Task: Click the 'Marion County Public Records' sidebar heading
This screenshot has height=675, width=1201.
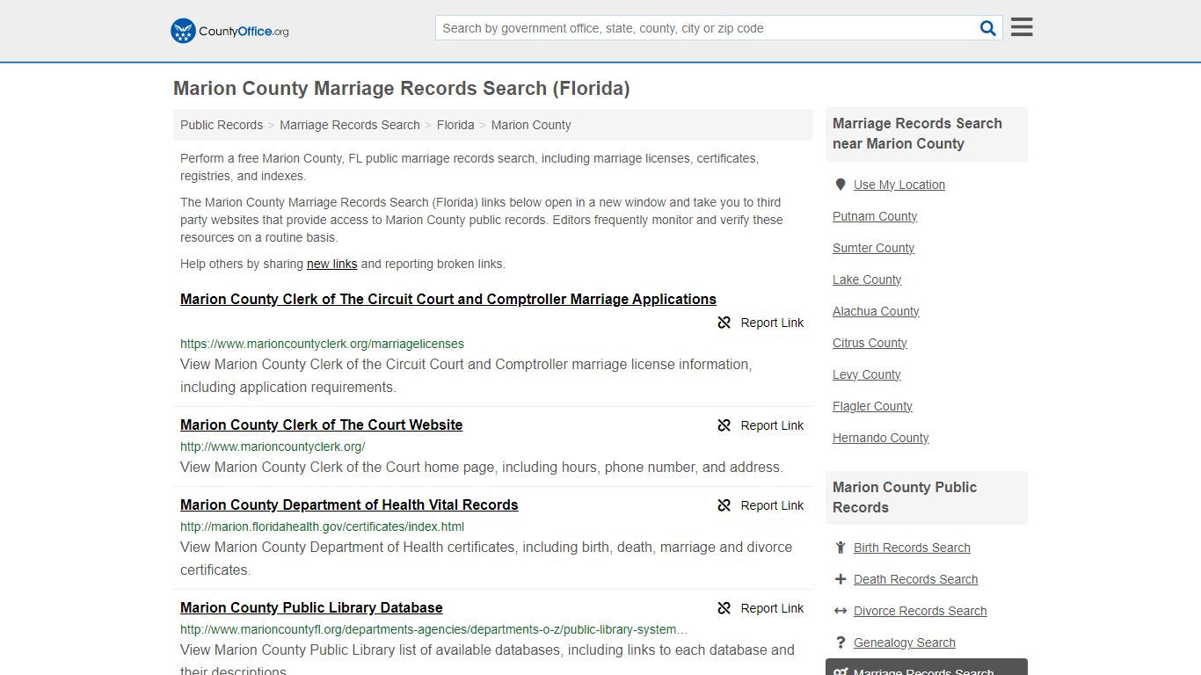Action: [927, 497]
